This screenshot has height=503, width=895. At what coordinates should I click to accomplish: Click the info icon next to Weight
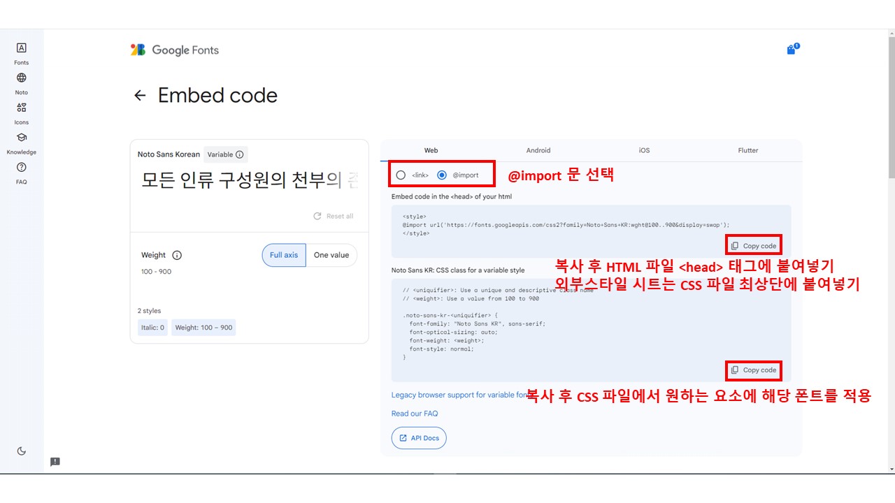click(x=177, y=255)
